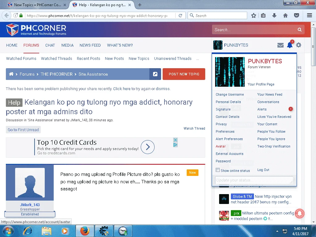Click the site identity lock icon
This screenshot has width=316, height=237.
click(x=21, y=15)
